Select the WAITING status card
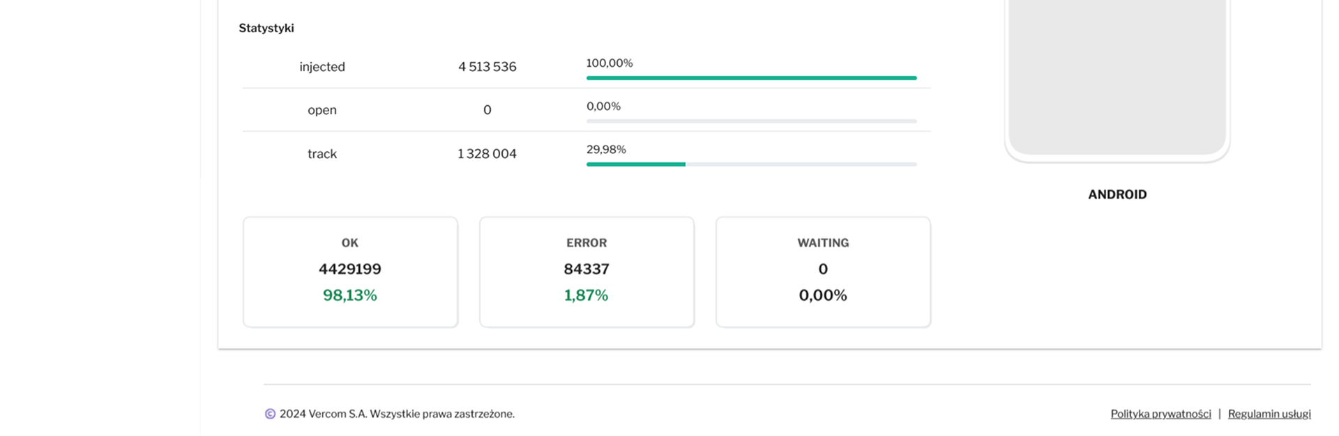The height and width of the screenshot is (436, 1339). click(x=823, y=272)
